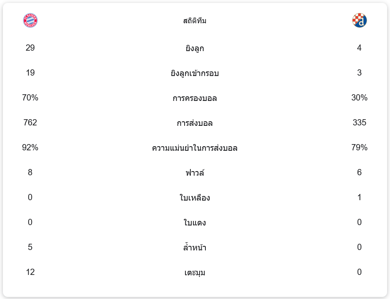
Task: Select the ล้ำหน้า stat label
Action: (195, 248)
